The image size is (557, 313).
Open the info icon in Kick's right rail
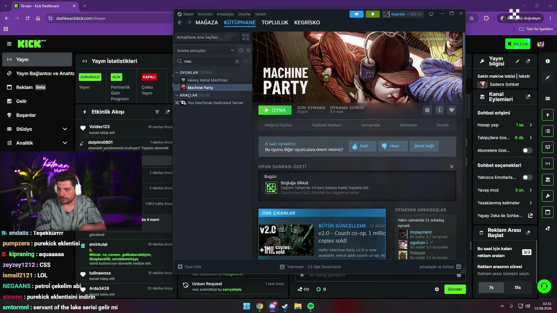click(x=547, y=61)
